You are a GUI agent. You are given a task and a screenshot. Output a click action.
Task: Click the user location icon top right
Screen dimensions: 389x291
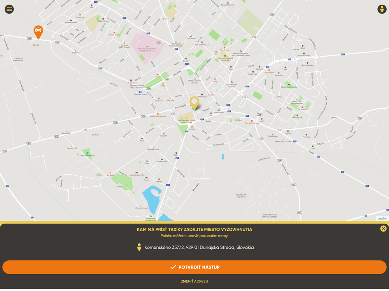click(x=382, y=9)
